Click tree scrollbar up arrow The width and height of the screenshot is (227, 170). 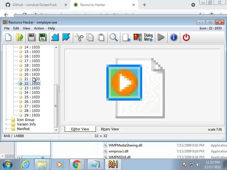[x=56, y=47]
